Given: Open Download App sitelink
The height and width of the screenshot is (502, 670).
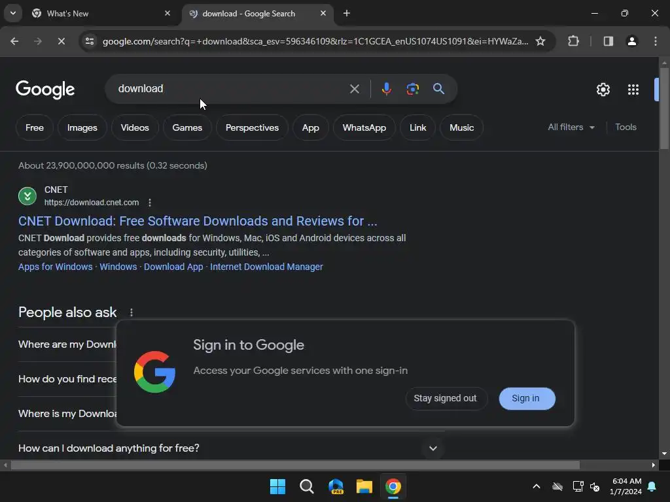Looking at the screenshot, I should click(173, 267).
